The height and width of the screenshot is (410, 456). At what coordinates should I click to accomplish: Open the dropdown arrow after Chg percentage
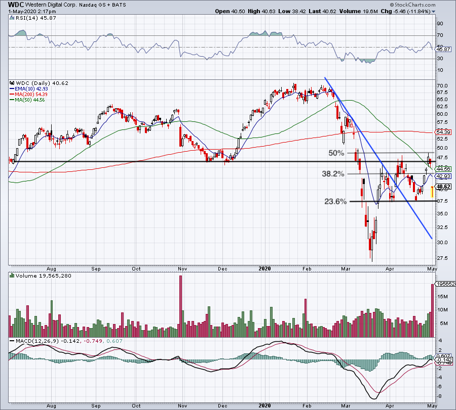click(x=434, y=12)
